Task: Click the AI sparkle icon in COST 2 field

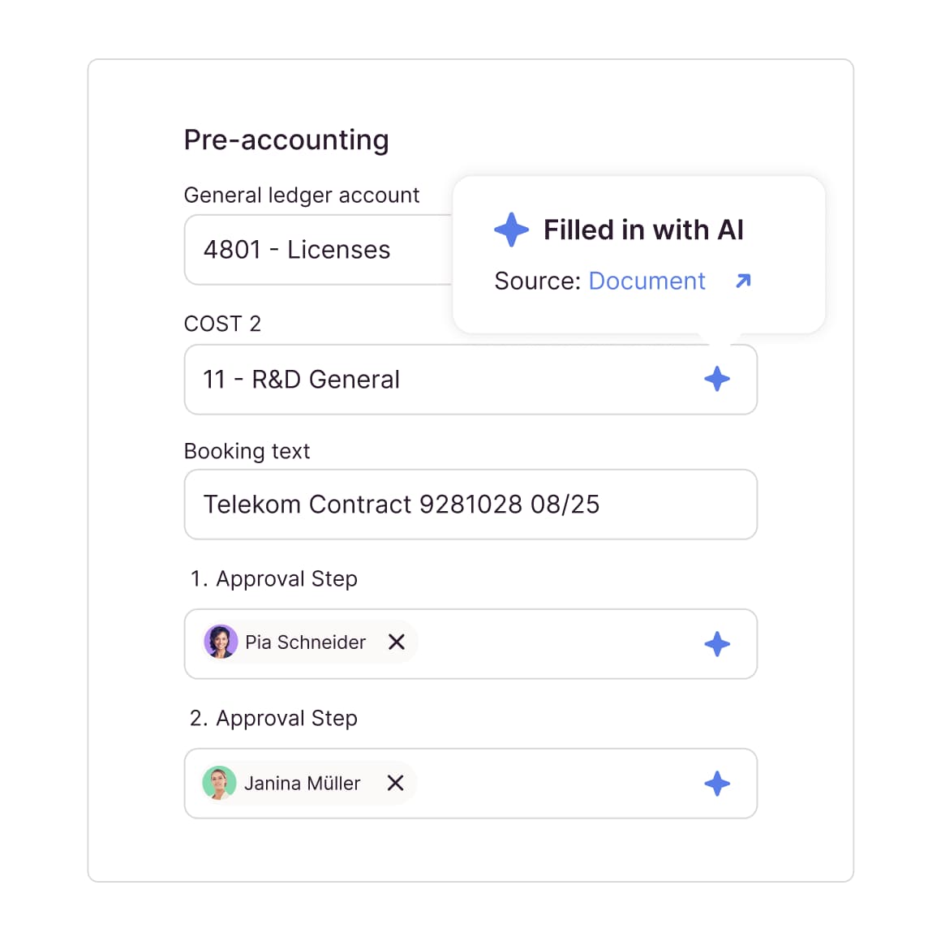Action: point(717,379)
